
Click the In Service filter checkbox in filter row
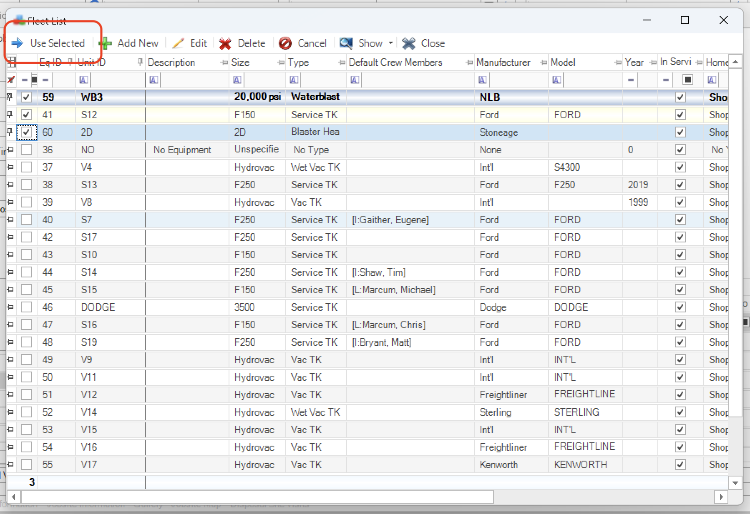coord(688,80)
